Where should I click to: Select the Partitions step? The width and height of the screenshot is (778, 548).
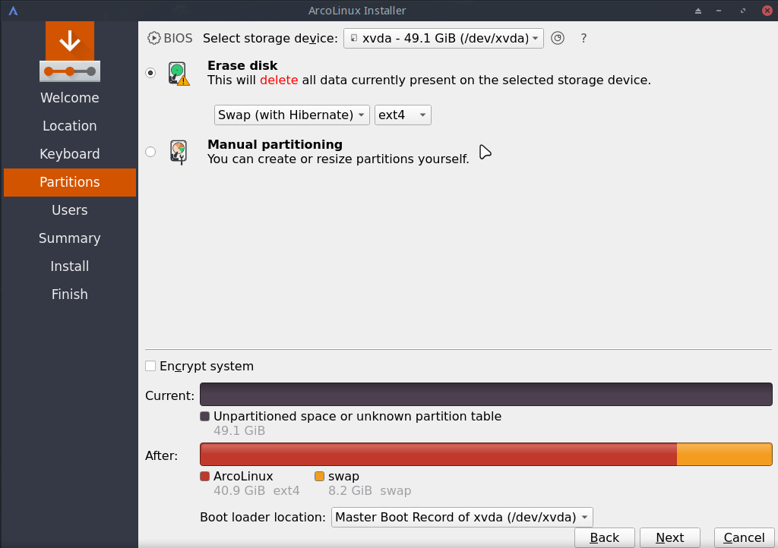coord(70,182)
